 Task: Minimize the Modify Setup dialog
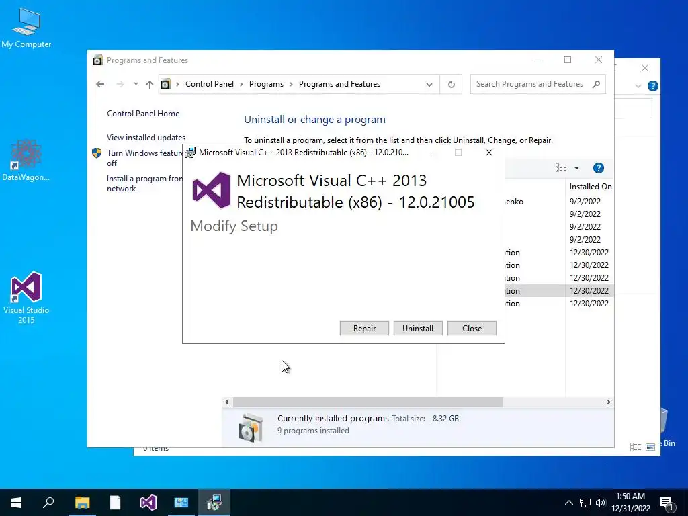pos(428,153)
